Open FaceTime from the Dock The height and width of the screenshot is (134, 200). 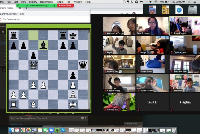pos(45,130)
